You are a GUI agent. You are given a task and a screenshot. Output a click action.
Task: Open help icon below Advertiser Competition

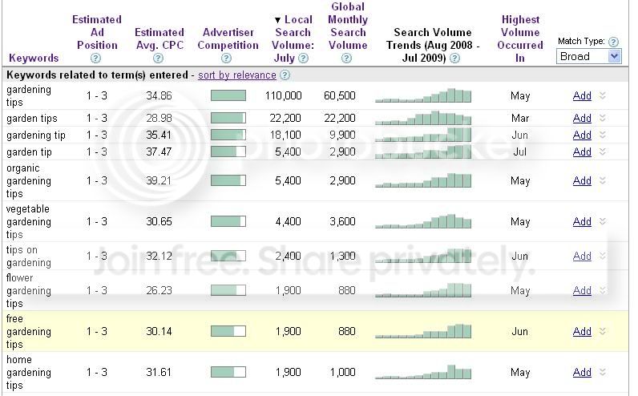[x=226, y=59]
